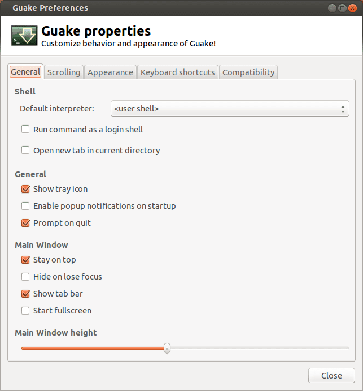Check Open new tab in current directory
Image resolution: width=363 pixels, height=391 pixels.
click(25, 151)
